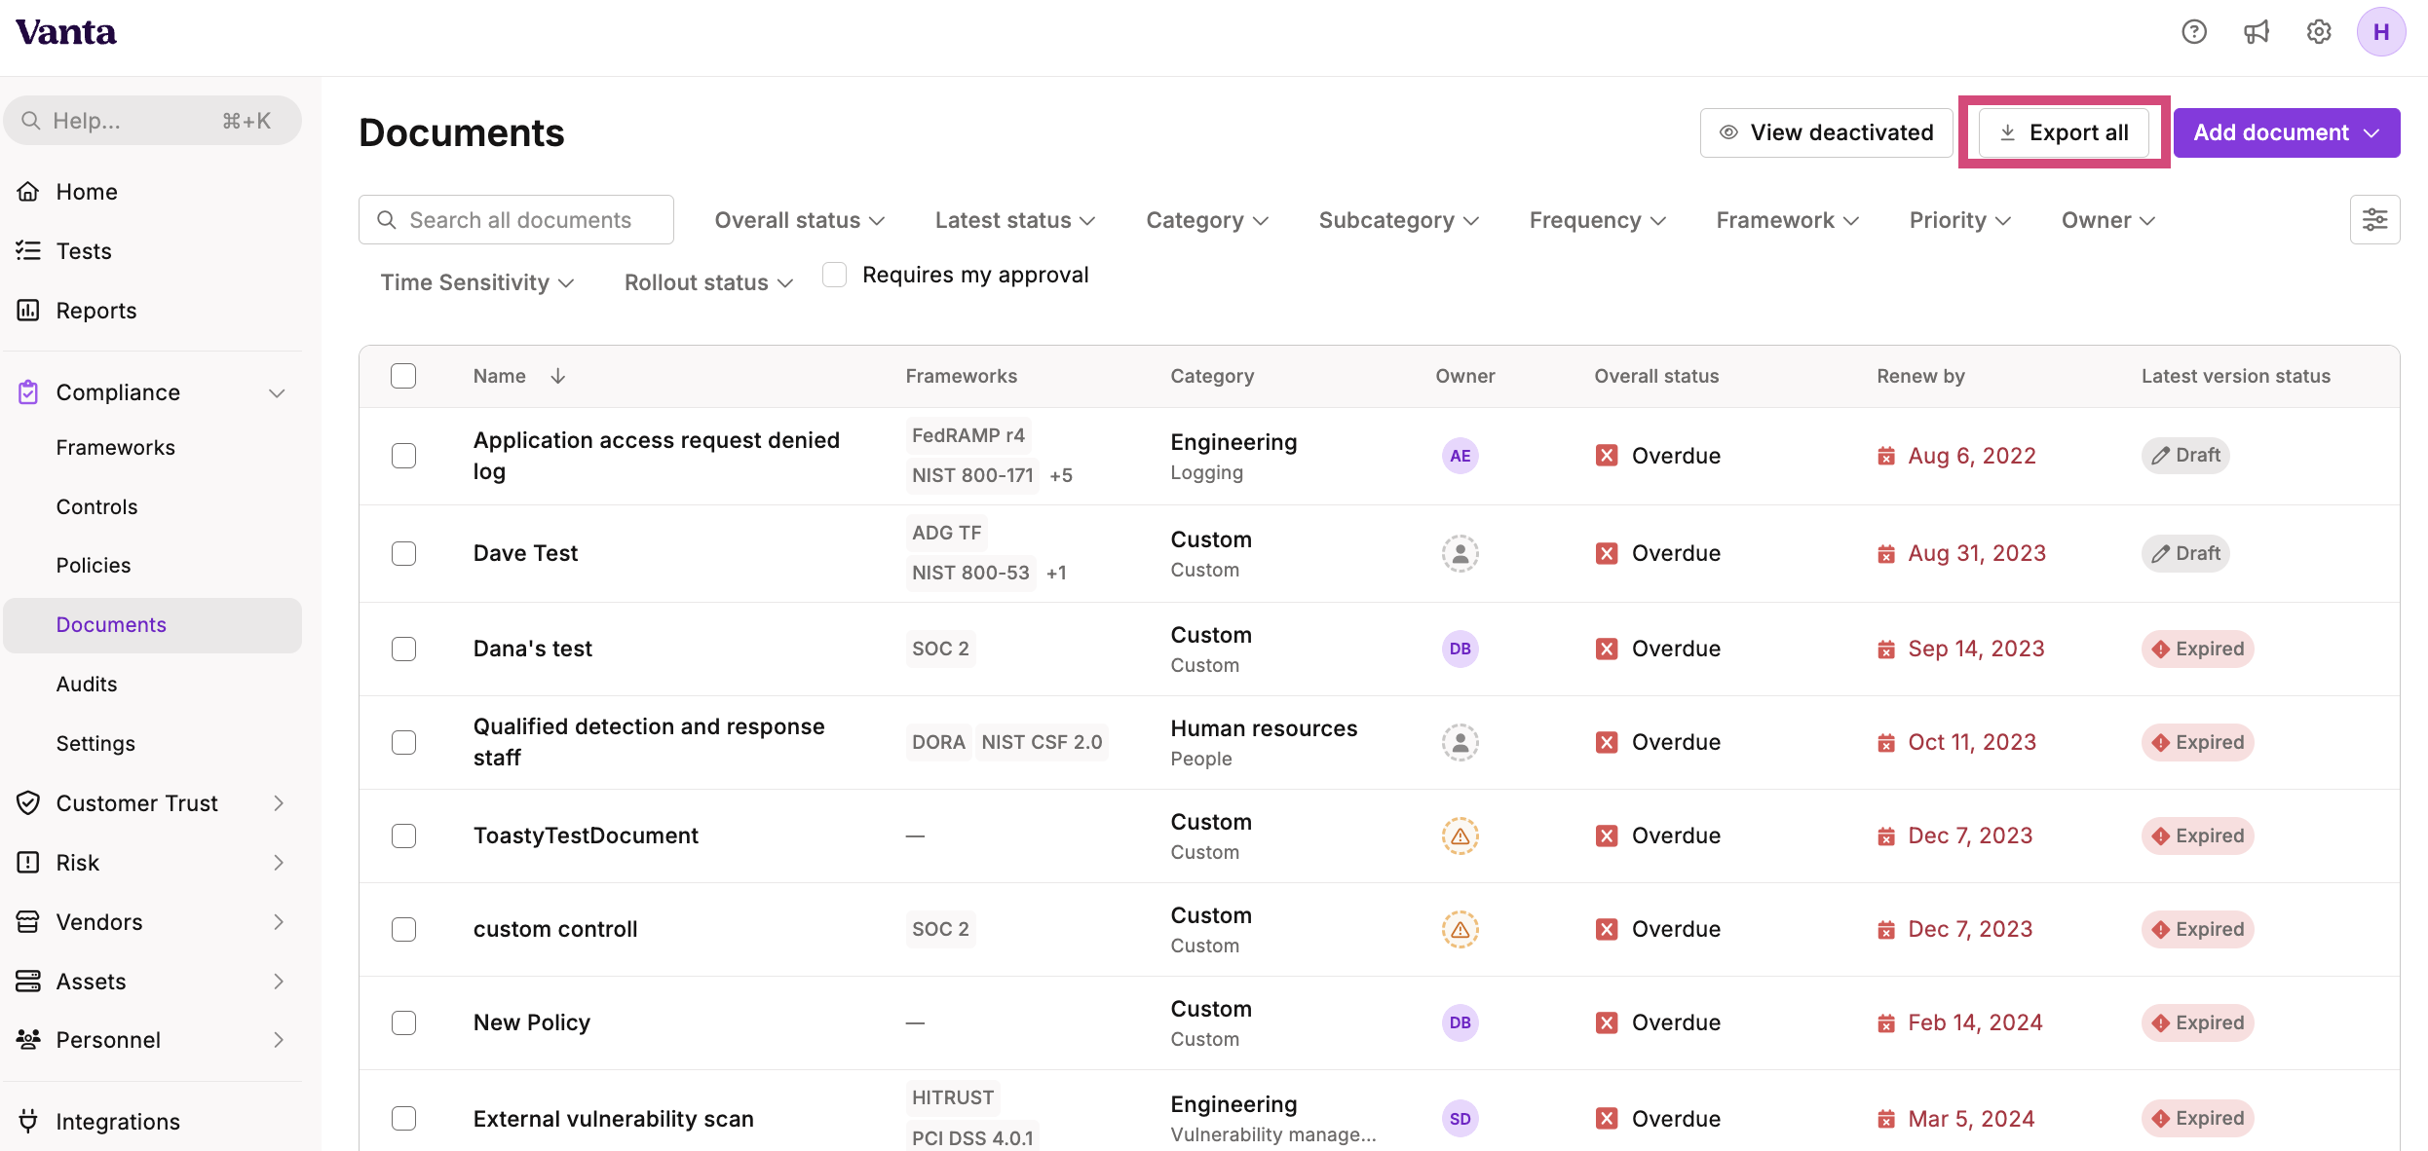Viewport: 2428px width, 1151px height.
Task: Open Compliance Settings in sidebar
Action: coord(95,743)
